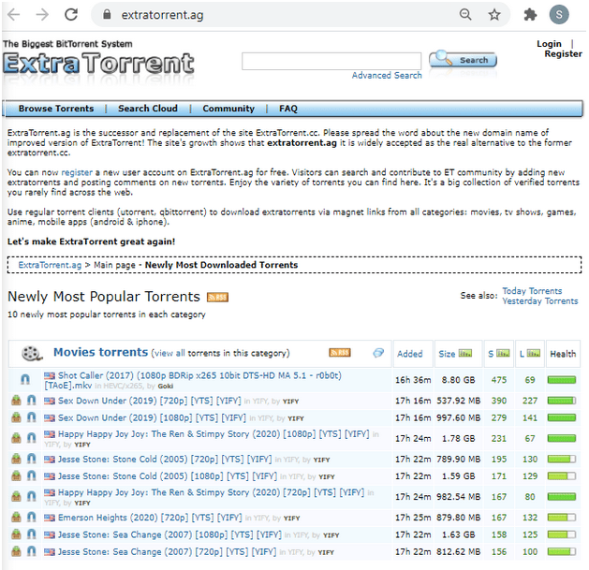Viewport: 589px width, 570px height.
Task: Click health bar for Jesse Stone: Stone Cold 1080p
Action: point(562,476)
